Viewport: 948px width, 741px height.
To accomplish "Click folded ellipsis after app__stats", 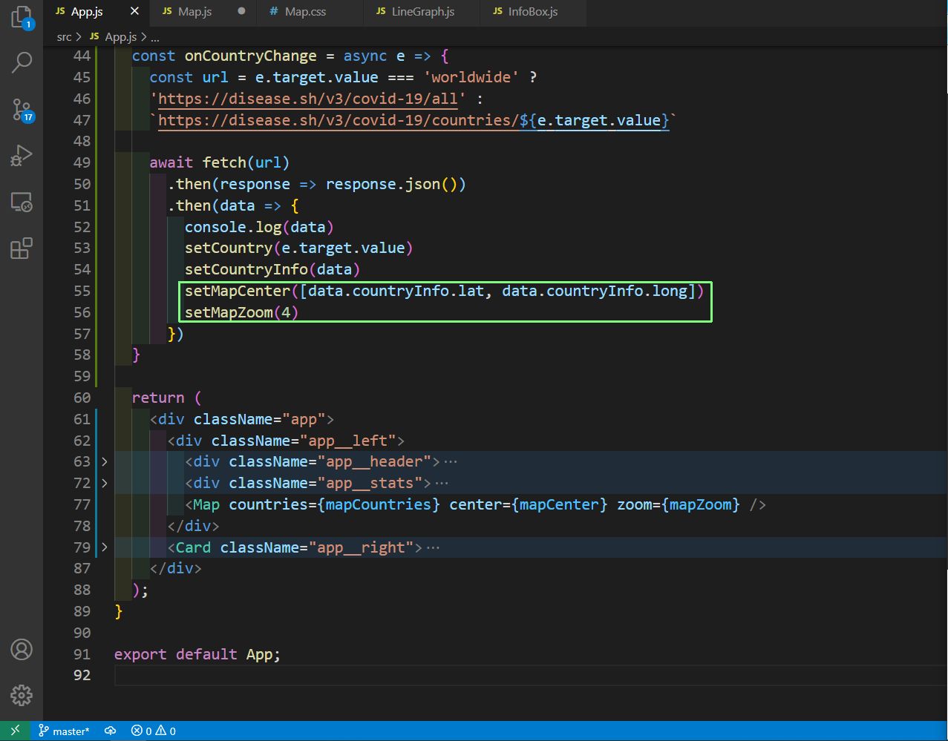I will [441, 484].
